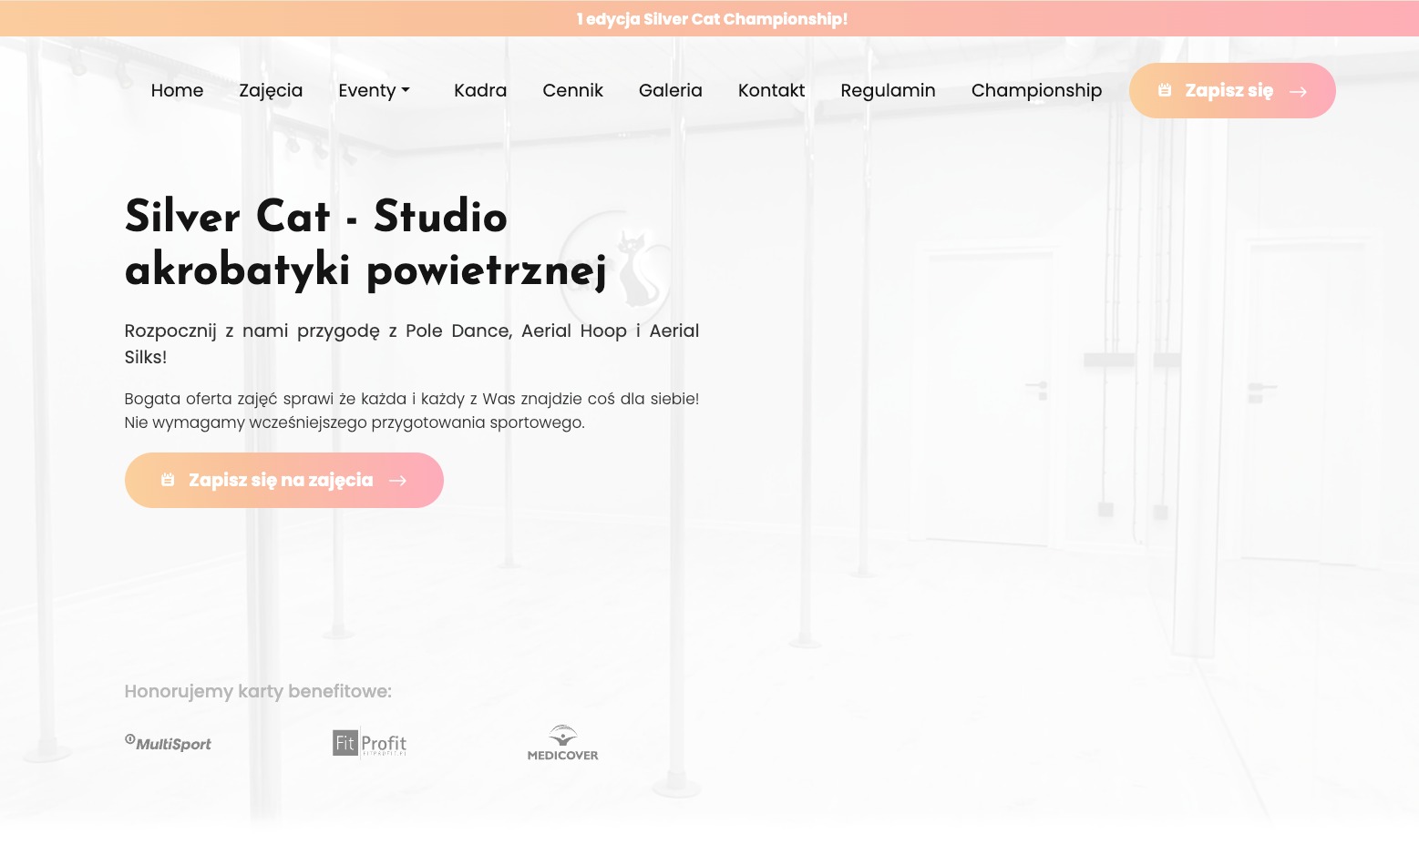Click the Zapisz się na zajęcia button

(283, 480)
